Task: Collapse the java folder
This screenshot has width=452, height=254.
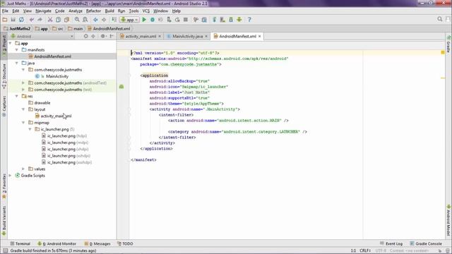Action: tap(17, 63)
